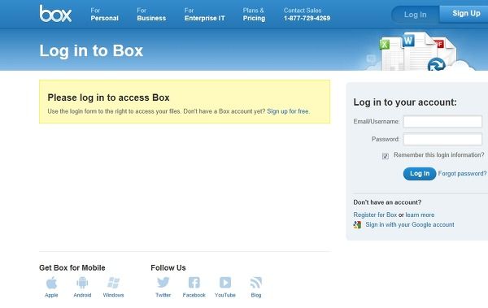The image size is (488, 308).
Task: Switch to the Log In header tab
Action: 415,15
